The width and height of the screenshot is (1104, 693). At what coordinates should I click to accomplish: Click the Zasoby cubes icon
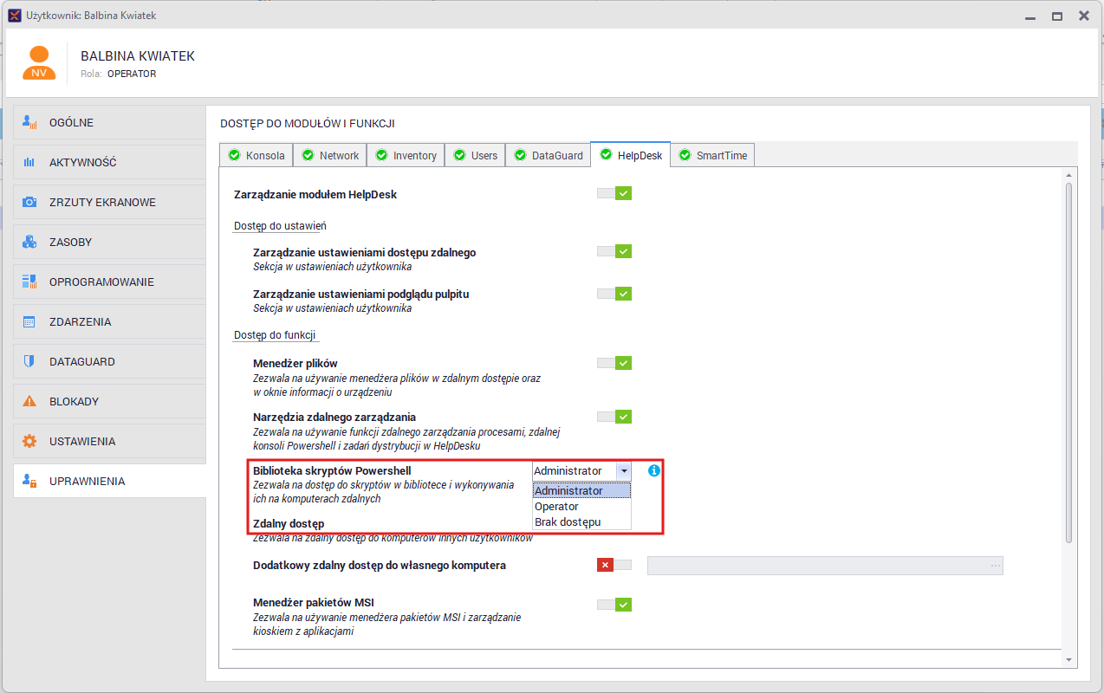29,242
